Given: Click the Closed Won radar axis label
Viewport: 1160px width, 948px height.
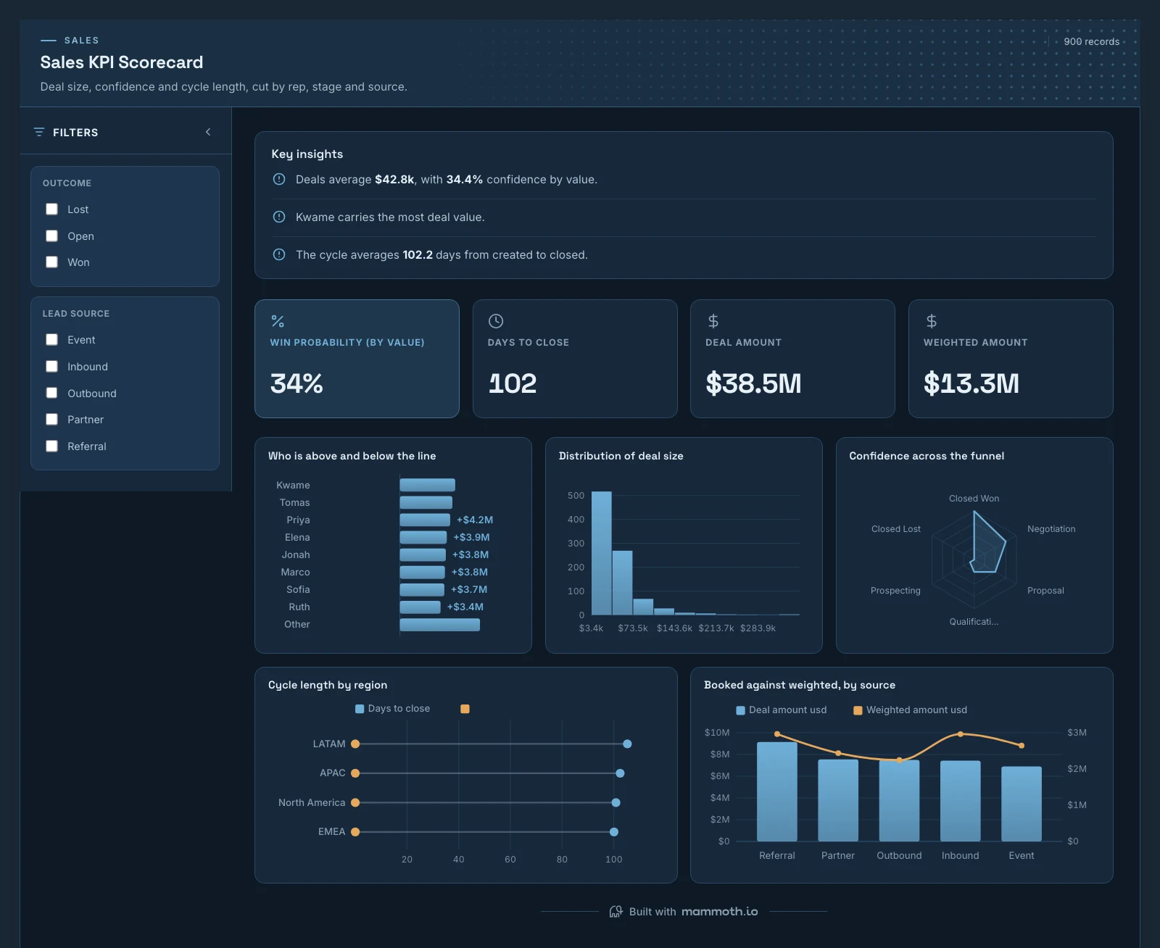Looking at the screenshot, I should click(x=974, y=499).
